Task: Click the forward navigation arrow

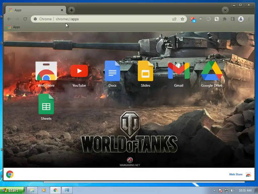Action: (x=17, y=19)
